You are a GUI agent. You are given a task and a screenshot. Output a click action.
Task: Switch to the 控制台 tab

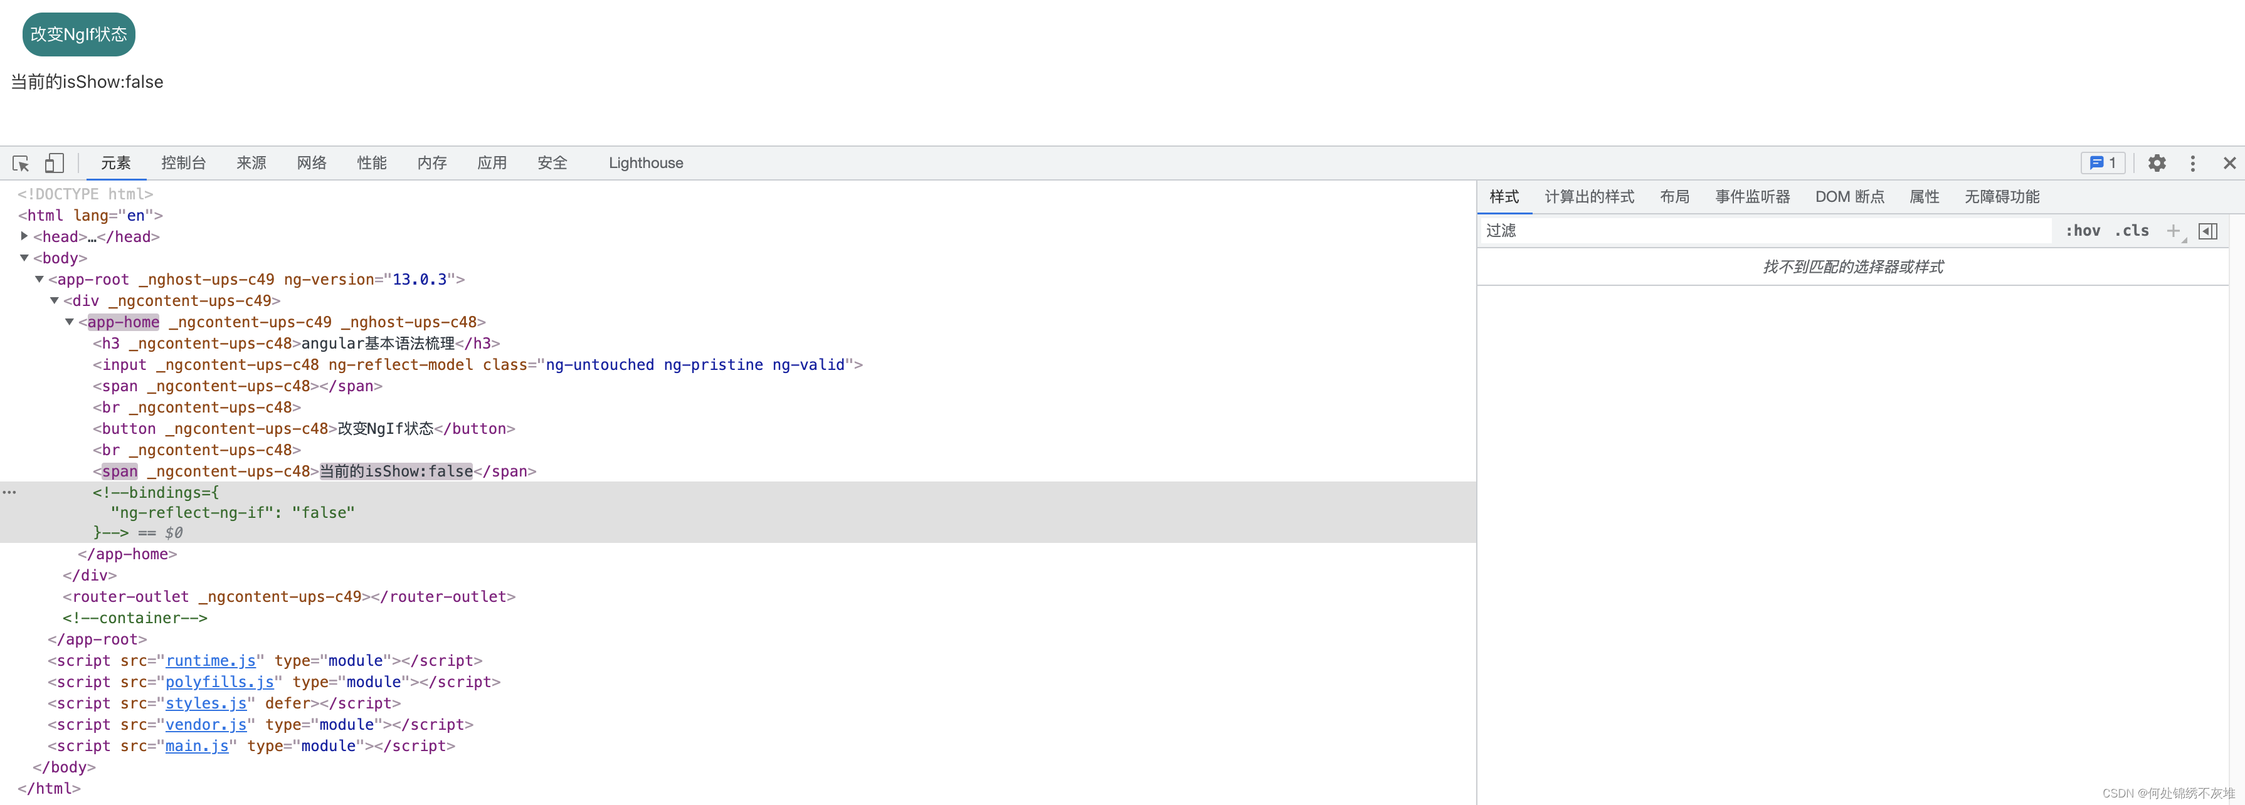[184, 163]
